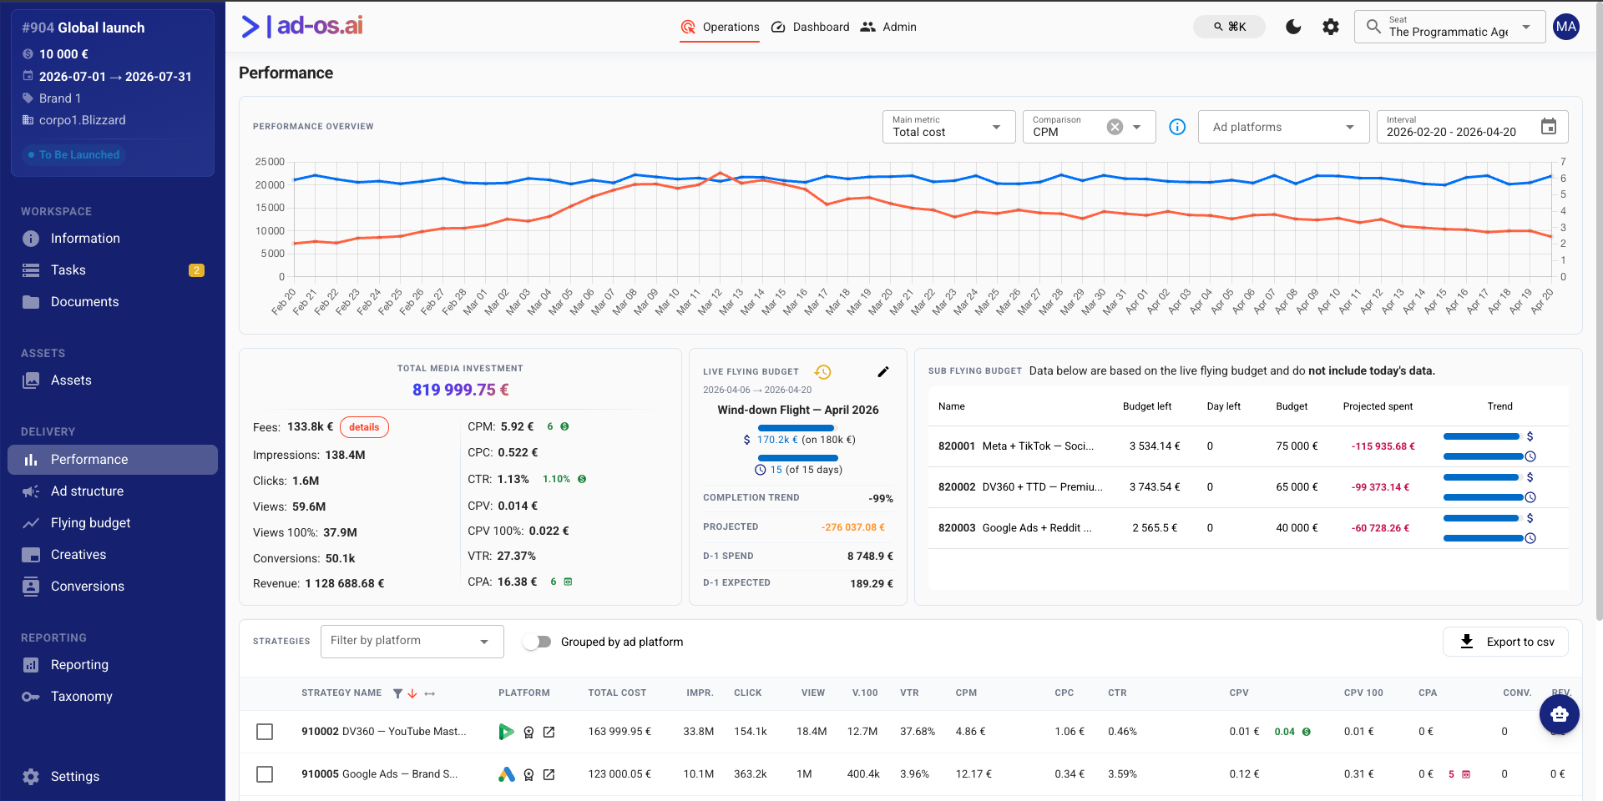Viewport: 1603px width, 801px height.
Task: Select the 910005 Google Ads row checkbox
Action: [x=265, y=774]
